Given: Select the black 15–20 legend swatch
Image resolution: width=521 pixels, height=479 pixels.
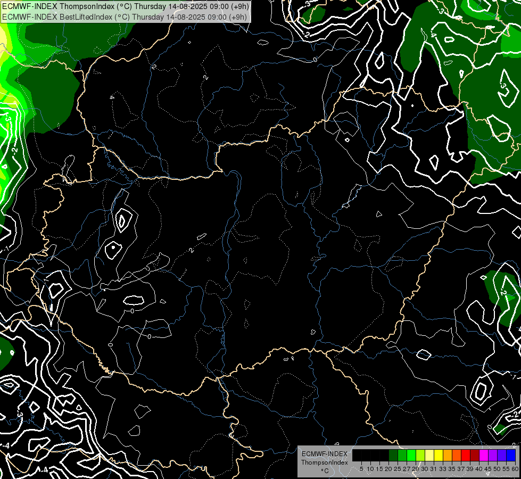Looking at the screenshot, I should (x=384, y=455).
